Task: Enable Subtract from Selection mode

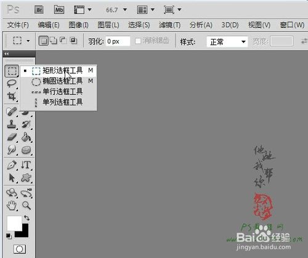Action: 63,41
